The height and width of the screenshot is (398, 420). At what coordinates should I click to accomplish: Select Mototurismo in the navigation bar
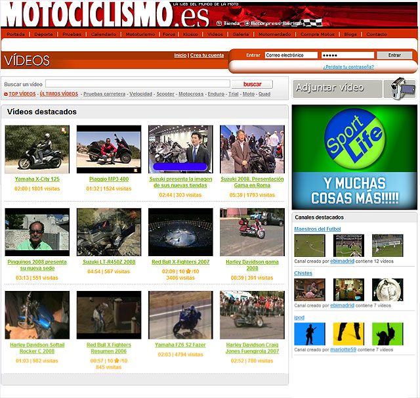pos(140,34)
